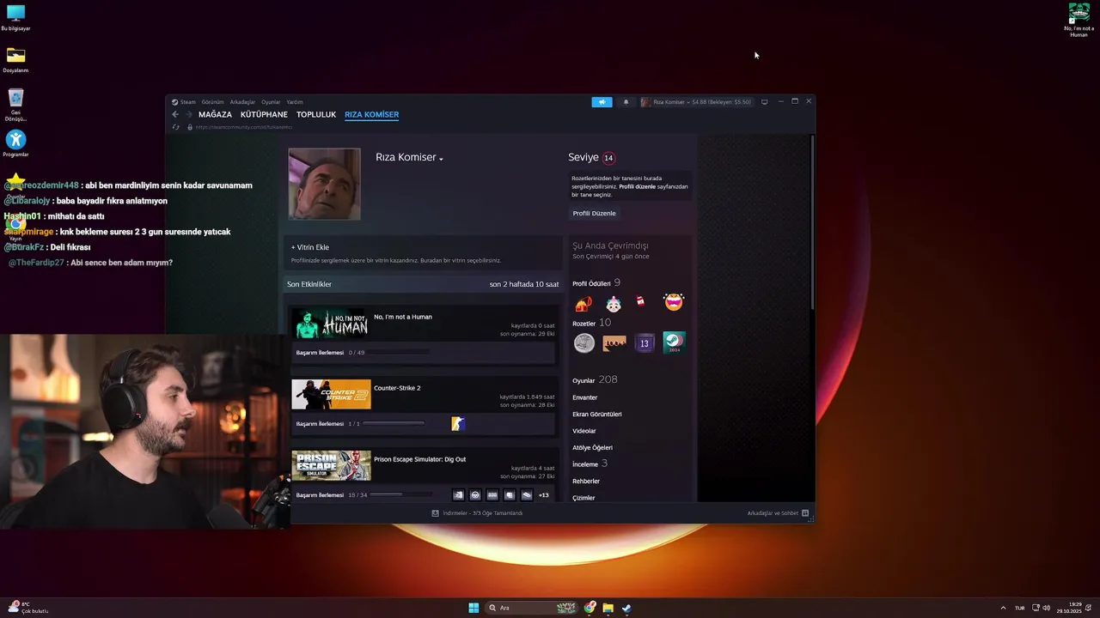Click the forward navigation arrow
Screen dimensions: 1100x618
pos(189,114)
